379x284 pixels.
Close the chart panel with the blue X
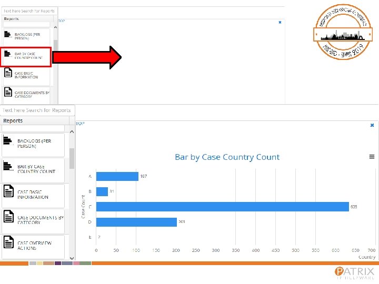click(372, 125)
